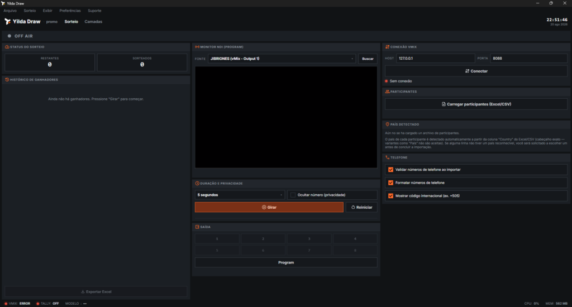The height and width of the screenshot is (307, 572).
Task: Switch to the Camadas tab
Action: pyautogui.click(x=93, y=22)
